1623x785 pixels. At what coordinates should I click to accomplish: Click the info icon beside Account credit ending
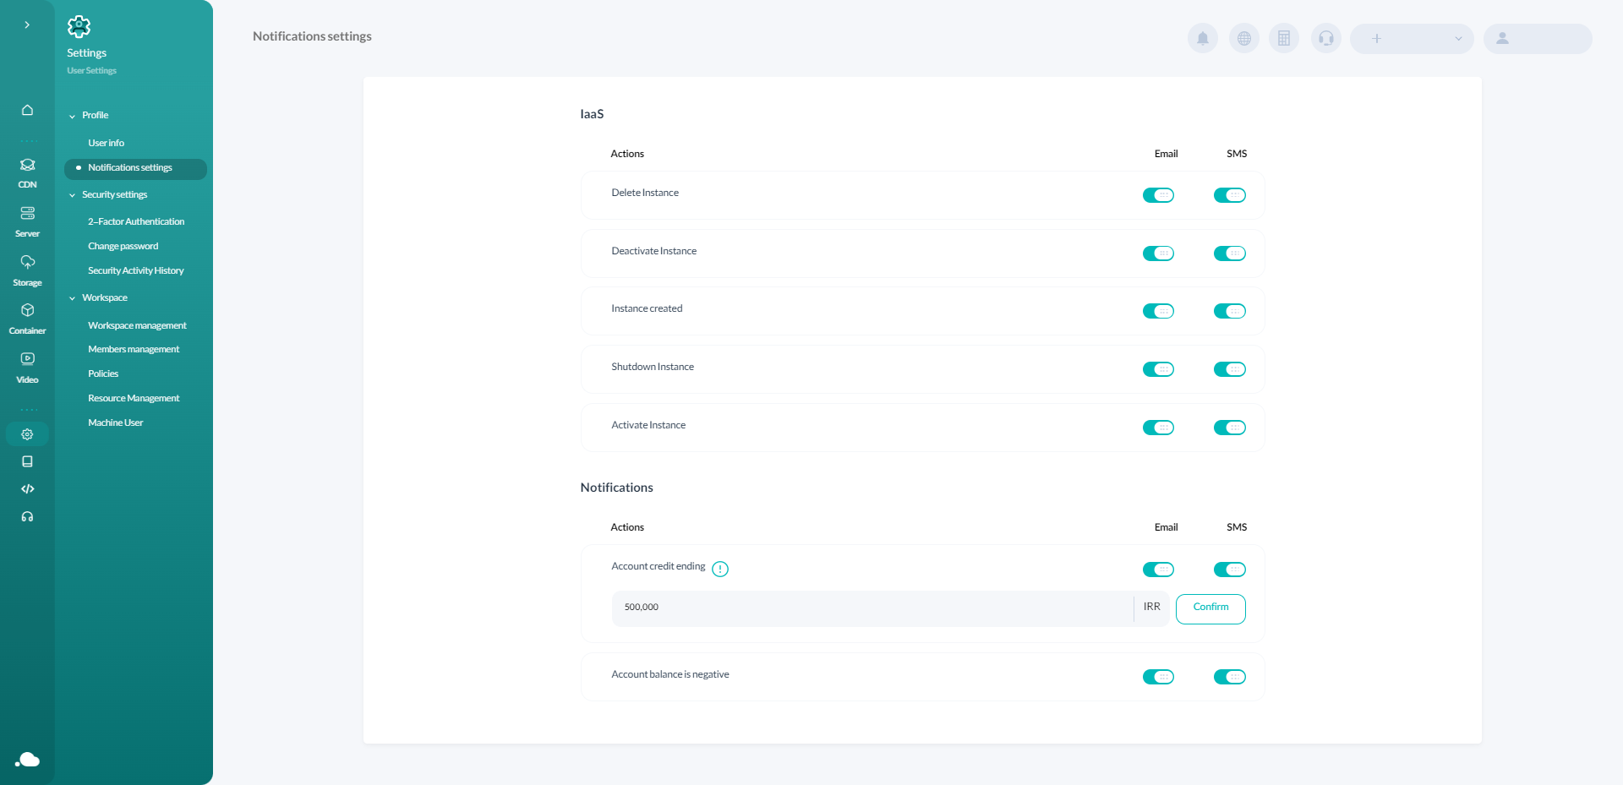pos(720,569)
